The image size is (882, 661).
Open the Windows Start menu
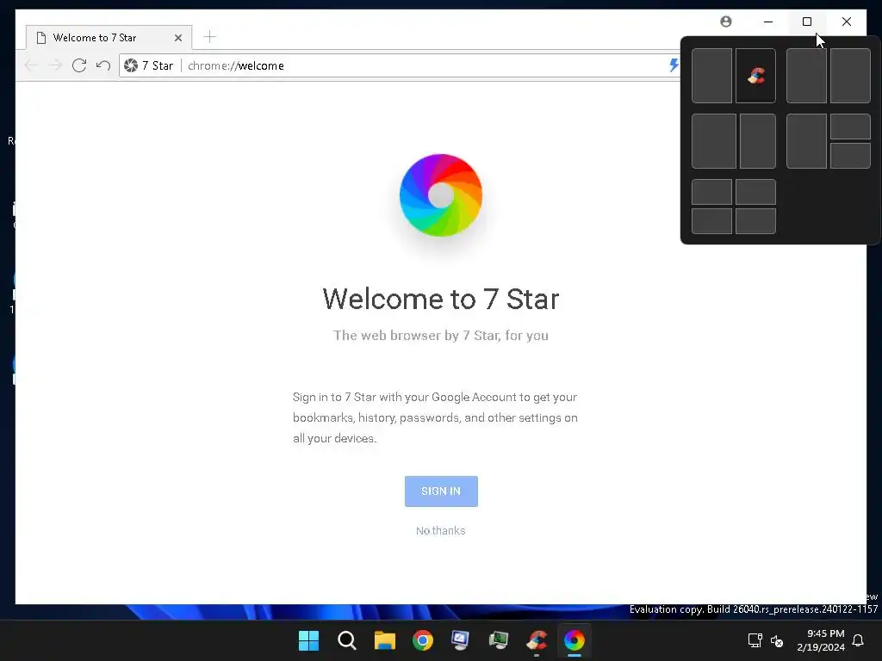(308, 640)
